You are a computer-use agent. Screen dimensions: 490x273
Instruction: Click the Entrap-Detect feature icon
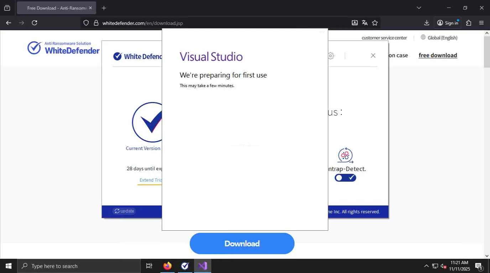(x=345, y=156)
